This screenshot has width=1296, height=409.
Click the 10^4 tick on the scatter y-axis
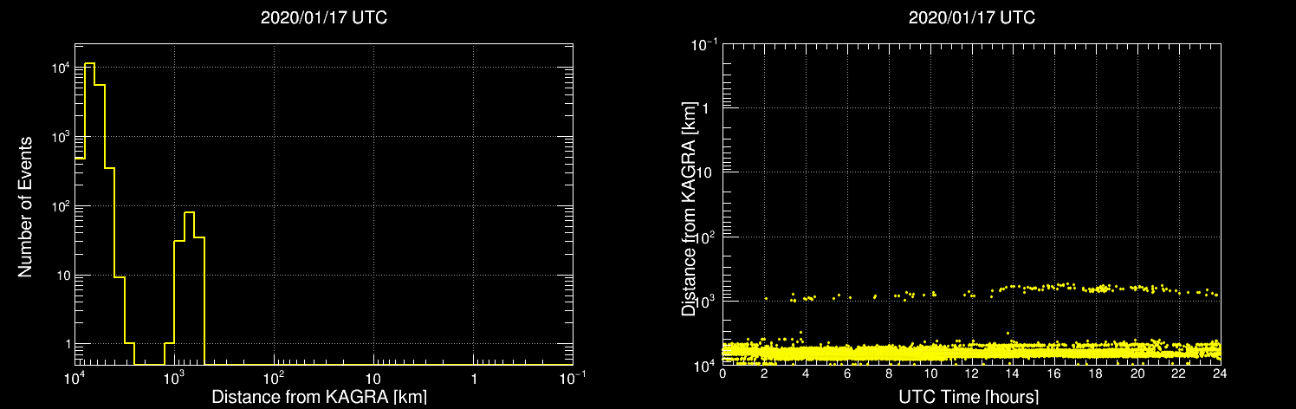coord(706,364)
